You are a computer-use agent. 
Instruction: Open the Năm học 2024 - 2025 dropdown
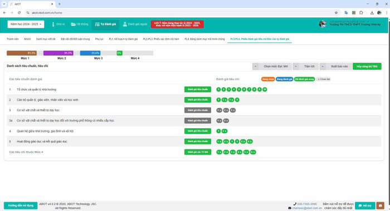pos(26,24)
